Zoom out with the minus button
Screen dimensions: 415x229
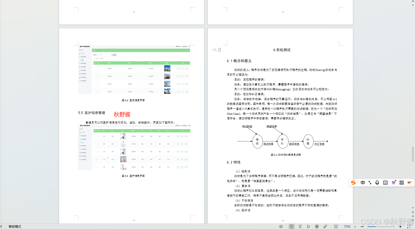(x=362, y=227)
